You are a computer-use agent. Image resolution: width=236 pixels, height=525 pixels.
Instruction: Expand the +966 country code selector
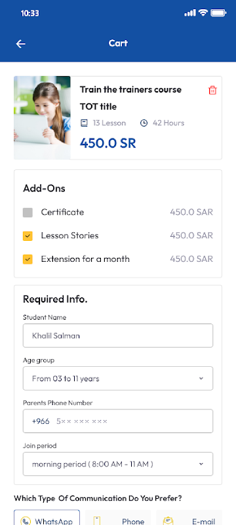point(41,421)
